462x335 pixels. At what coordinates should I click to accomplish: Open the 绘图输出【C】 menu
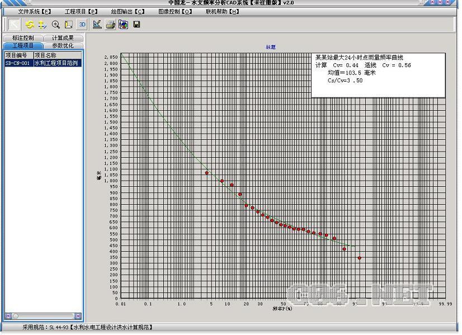click(x=128, y=12)
